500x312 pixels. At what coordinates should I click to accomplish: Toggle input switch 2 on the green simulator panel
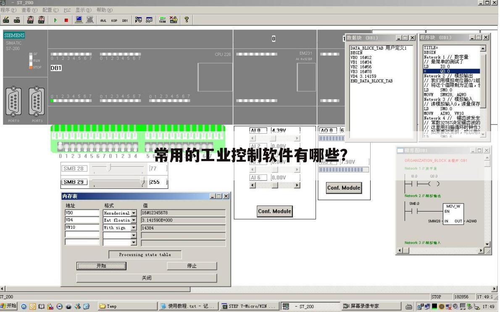[x=72, y=147]
